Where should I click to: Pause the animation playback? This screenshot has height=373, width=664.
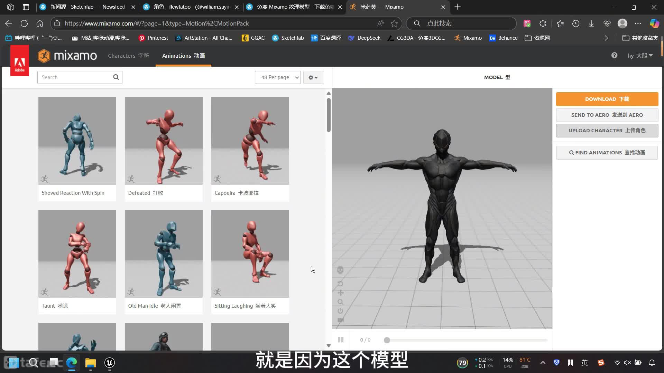click(x=341, y=340)
